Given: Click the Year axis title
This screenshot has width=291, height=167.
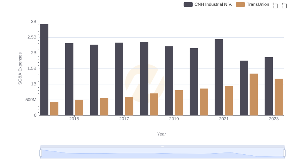Looking at the screenshot, I should click(162, 134).
